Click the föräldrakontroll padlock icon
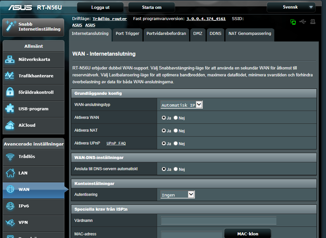 coord(10,92)
